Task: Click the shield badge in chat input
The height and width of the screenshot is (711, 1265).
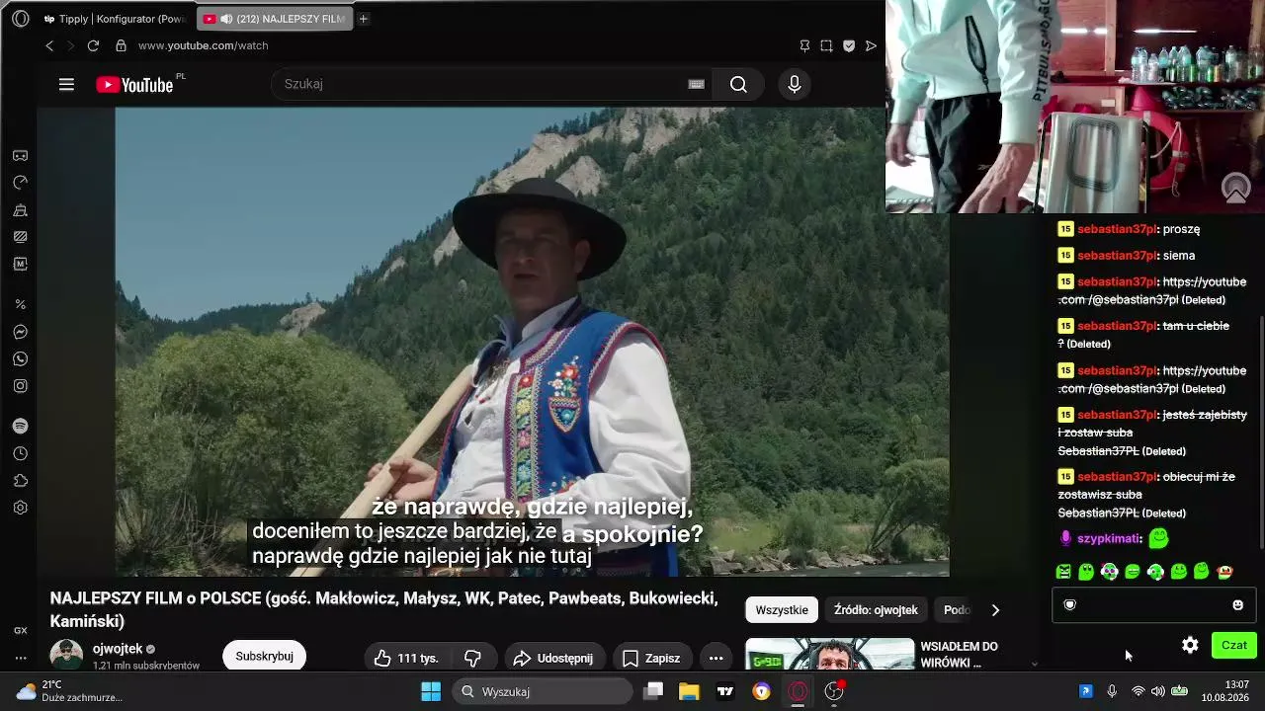Action: pos(1069,604)
